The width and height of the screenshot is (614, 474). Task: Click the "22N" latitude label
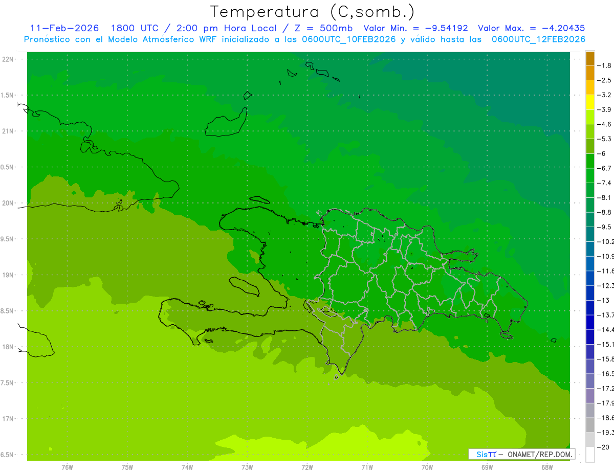click(8, 59)
